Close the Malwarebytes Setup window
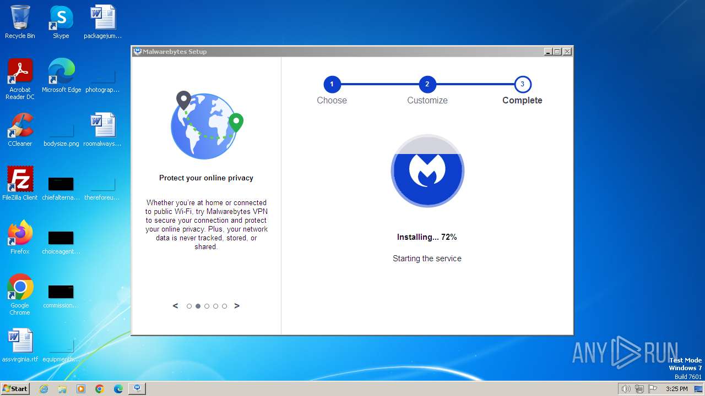This screenshot has height=396, width=705. tap(567, 52)
